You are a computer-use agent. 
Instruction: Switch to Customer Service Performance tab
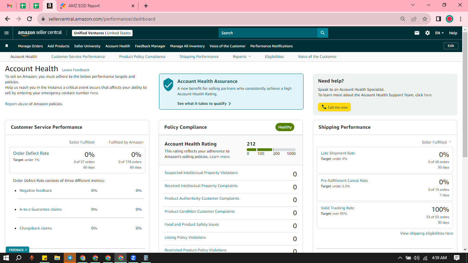pos(78,57)
